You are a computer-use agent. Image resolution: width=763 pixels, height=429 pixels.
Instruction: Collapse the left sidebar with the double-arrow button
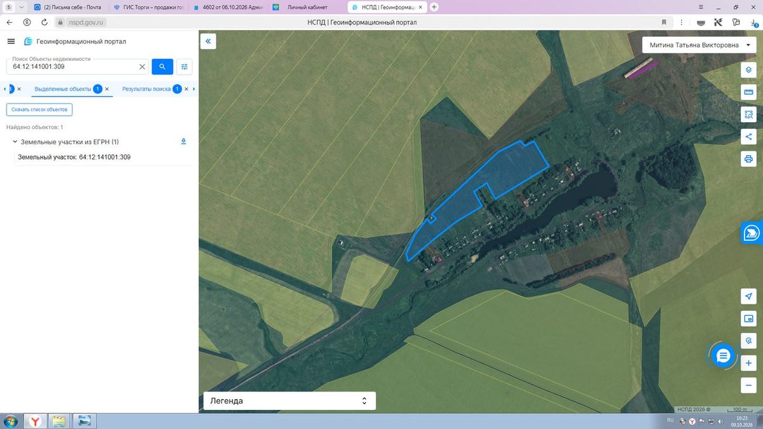click(x=209, y=41)
